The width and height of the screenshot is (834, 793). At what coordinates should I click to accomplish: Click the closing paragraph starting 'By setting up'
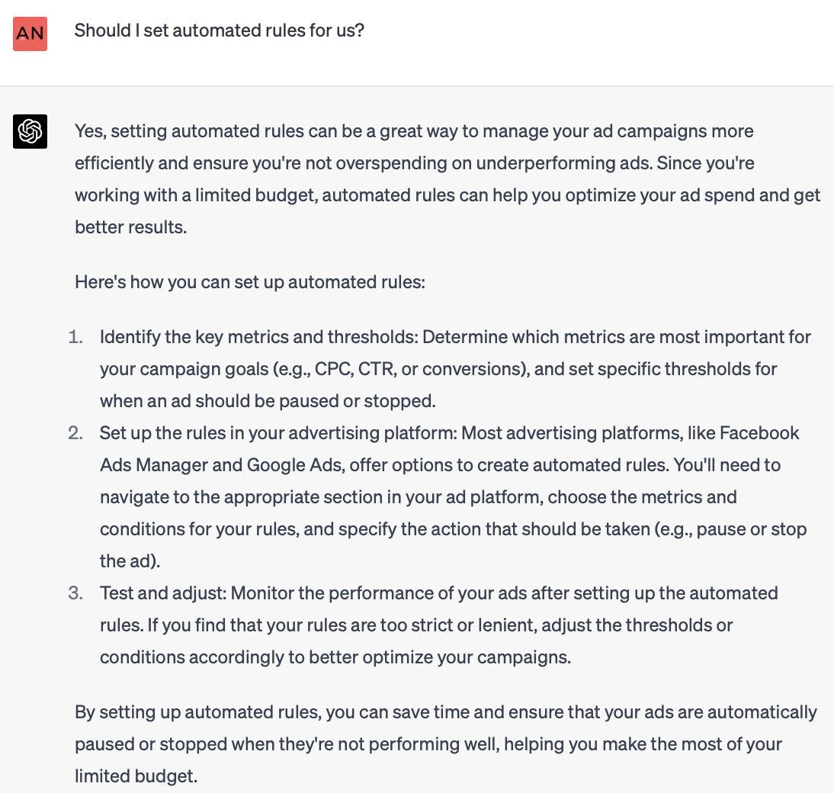tap(446, 743)
